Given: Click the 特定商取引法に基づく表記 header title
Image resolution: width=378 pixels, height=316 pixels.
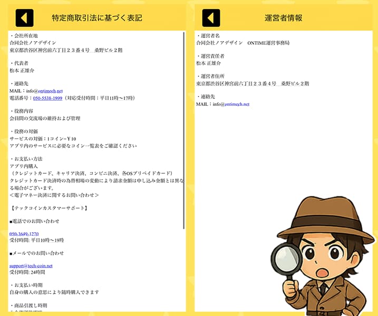Looking at the screenshot, I should tap(97, 18).
